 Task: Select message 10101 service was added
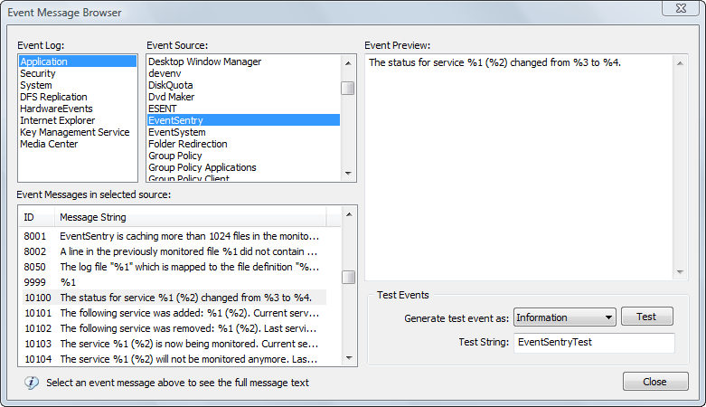click(174, 313)
